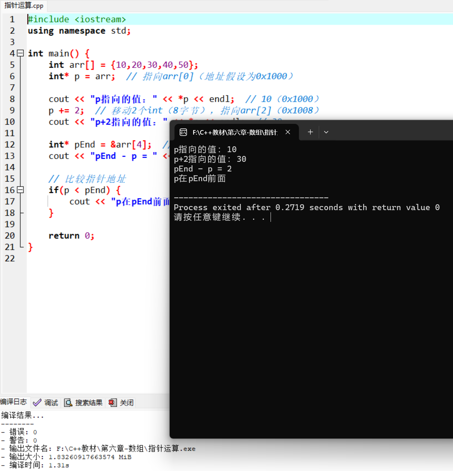Click console output 'p指向的值: 10'
This screenshot has height=471, width=453.
click(x=205, y=149)
